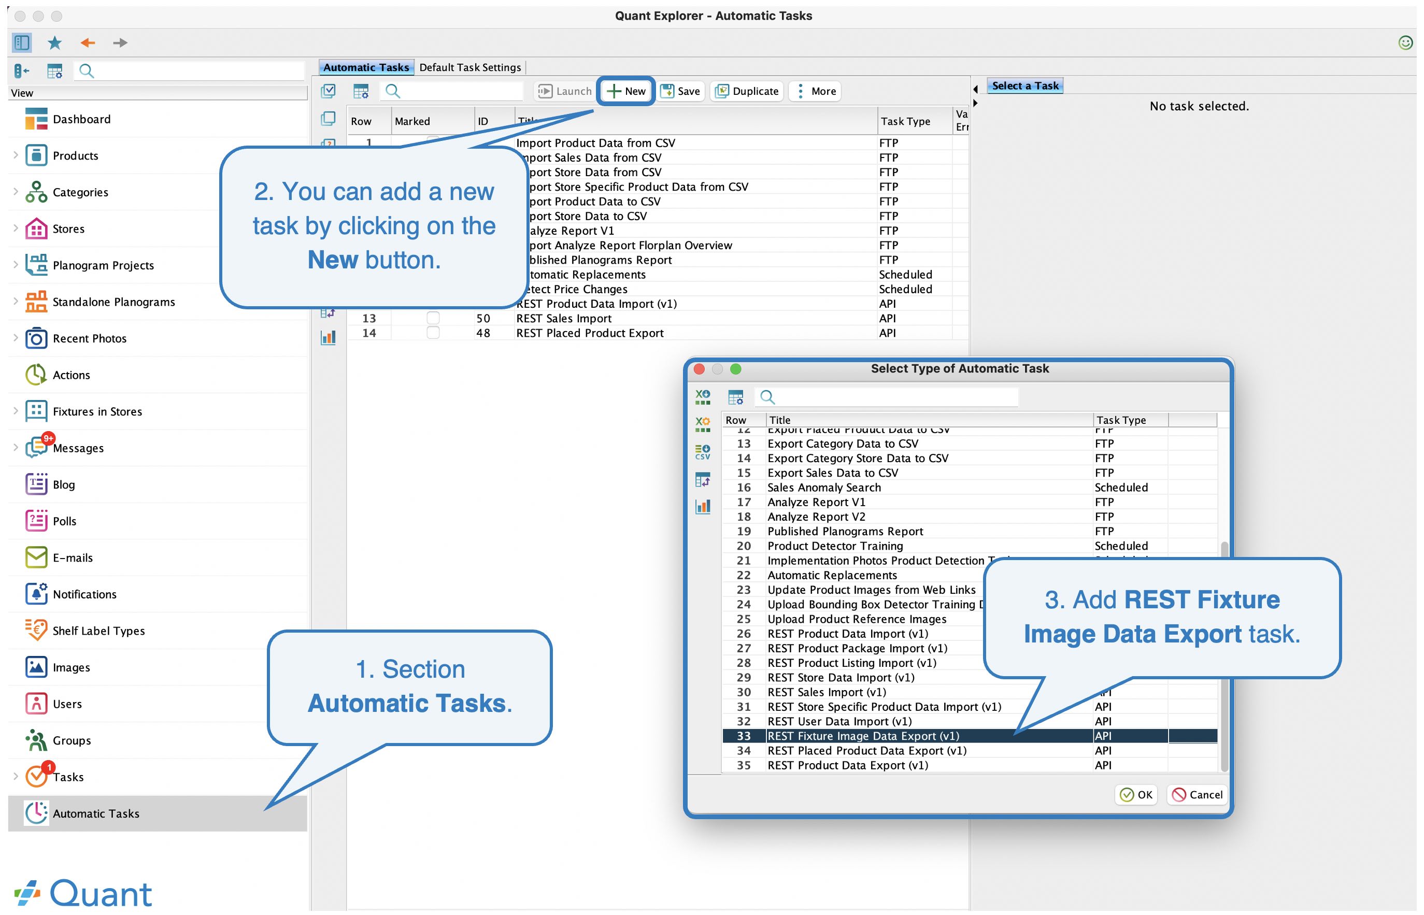Click the mark-all checkmark icon in tasks toolbar
Image resolution: width=1424 pixels, height=915 pixels.
pos(328,91)
